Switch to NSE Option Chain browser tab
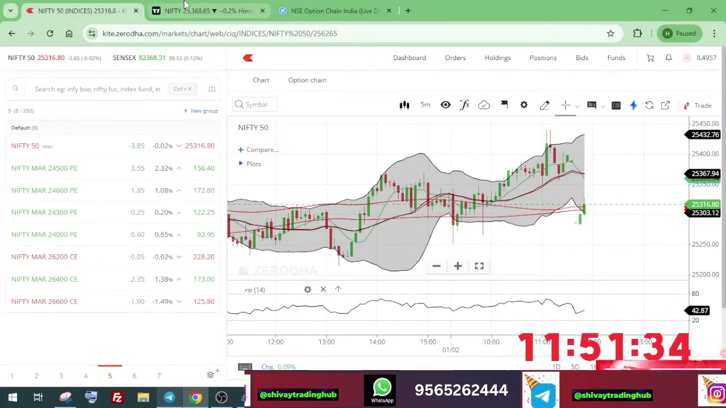Viewport: 726px width, 408px height. pyautogui.click(x=335, y=11)
